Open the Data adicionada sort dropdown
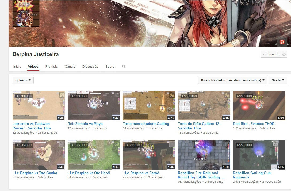The image size is (291, 191). [233, 80]
